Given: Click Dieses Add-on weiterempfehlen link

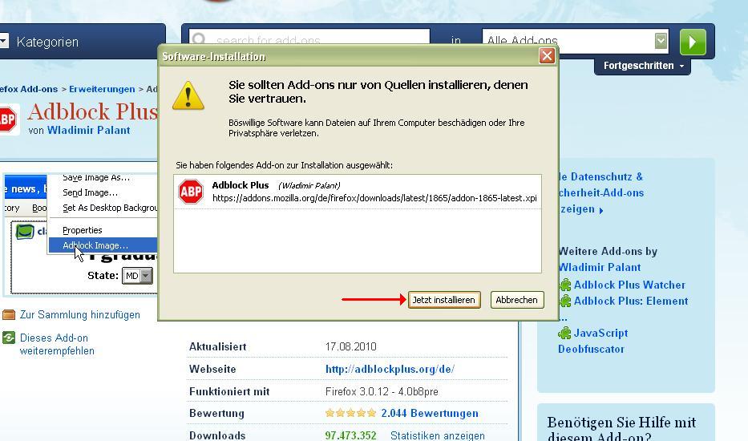Looking at the screenshot, I should (57, 344).
